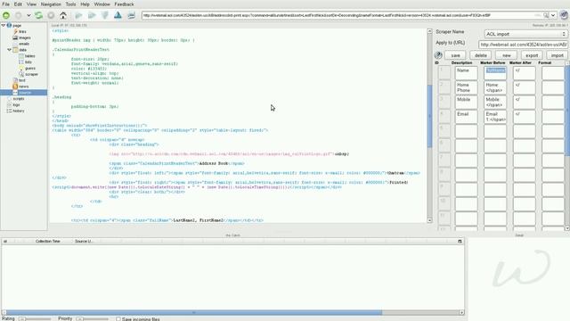Select the images node in page tree
The height and width of the screenshot is (321, 570).
pos(21,37)
